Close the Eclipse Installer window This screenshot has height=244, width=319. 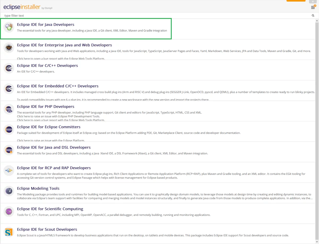[313, 2]
